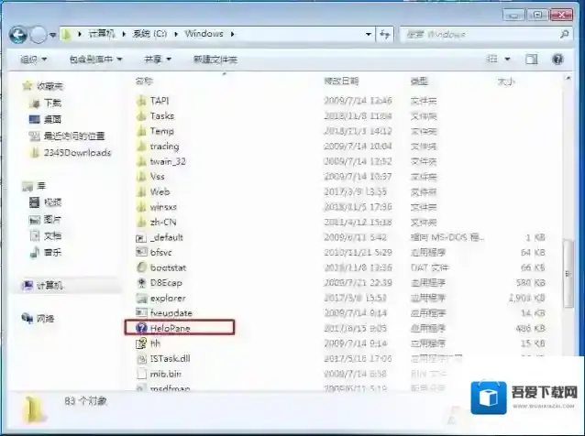
Task: Select 最近访问的位置 in navigation pane
Action: 74,136
